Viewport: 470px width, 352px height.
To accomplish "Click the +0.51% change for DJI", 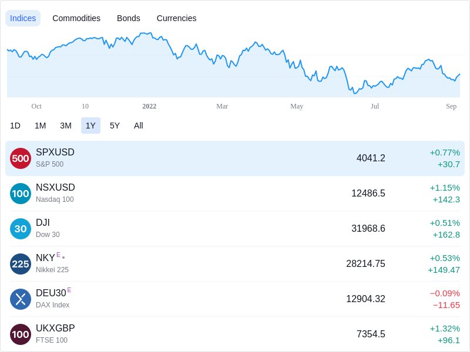I will (445, 223).
